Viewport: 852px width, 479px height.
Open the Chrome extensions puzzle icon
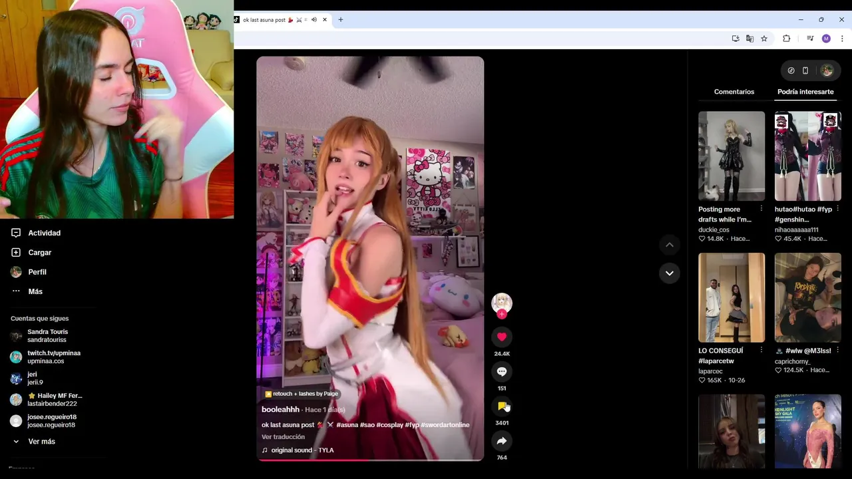click(786, 39)
